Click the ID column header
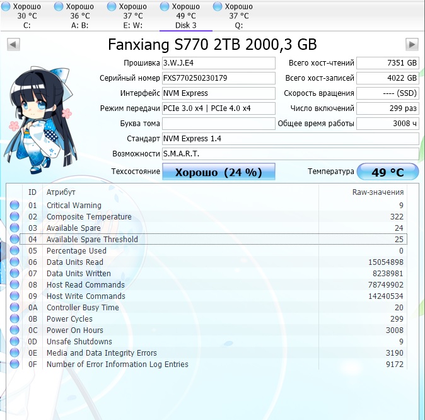 click(x=32, y=192)
